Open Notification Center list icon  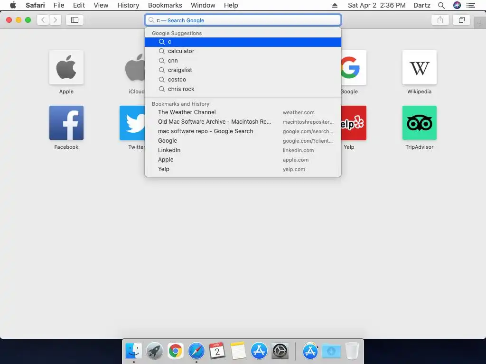[x=471, y=5]
